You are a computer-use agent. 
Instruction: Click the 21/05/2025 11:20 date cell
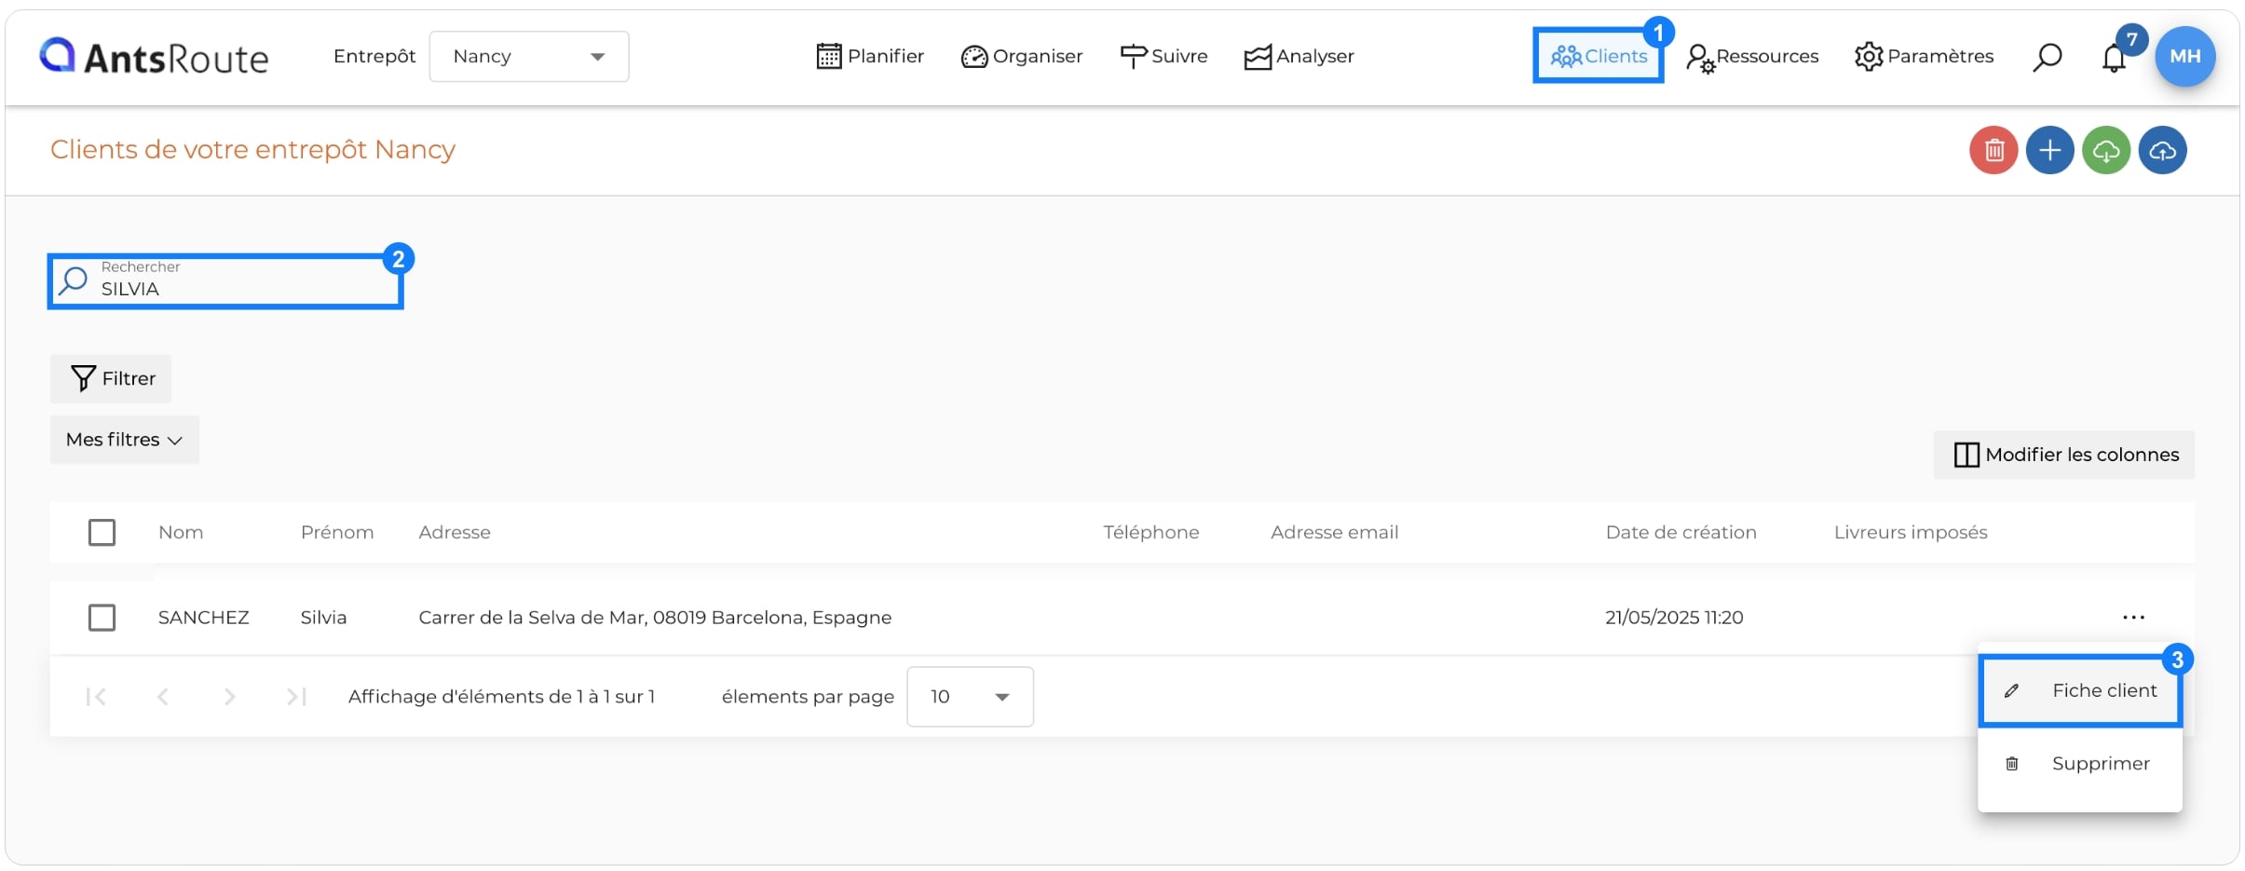point(1674,617)
